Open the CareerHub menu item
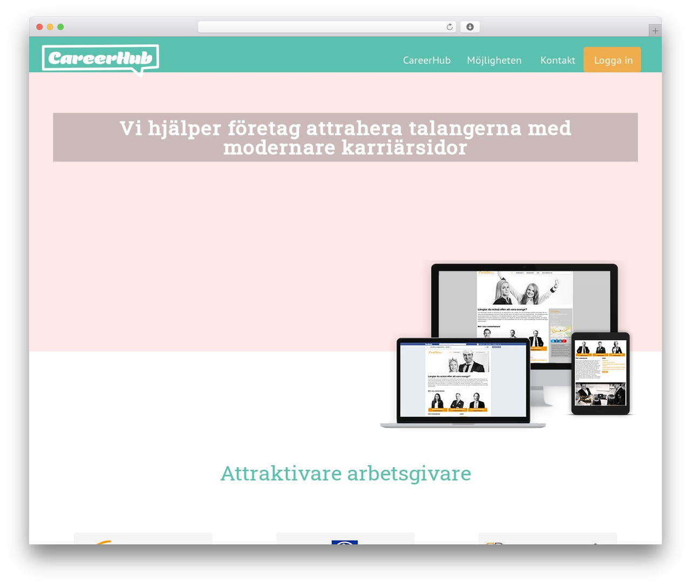Viewport: 691px width, 586px height. point(426,60)
